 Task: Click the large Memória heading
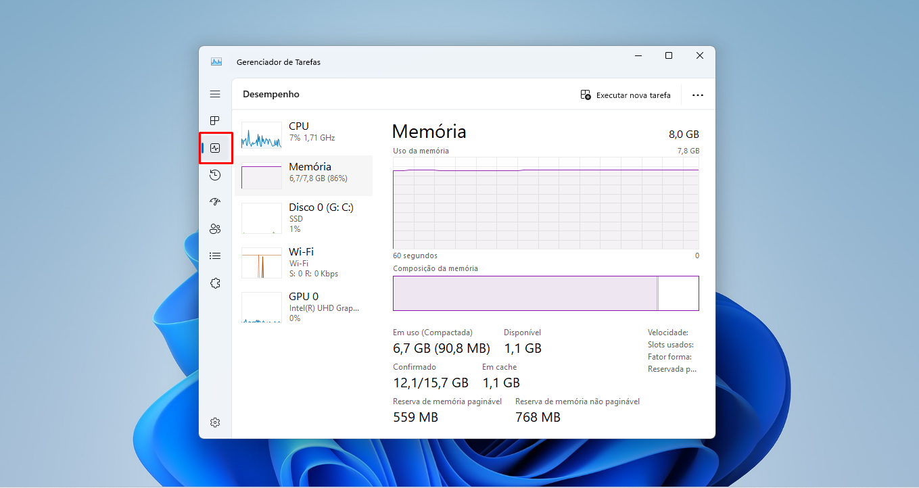(x=429, y=131)
